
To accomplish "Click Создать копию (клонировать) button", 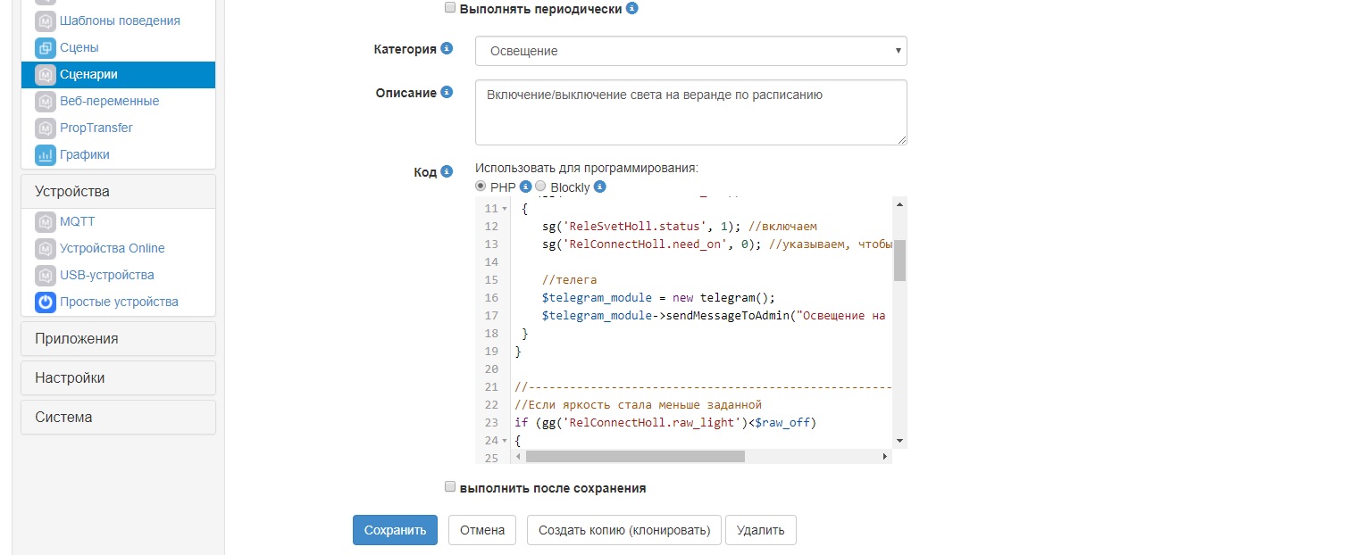I will pos(623,530).
